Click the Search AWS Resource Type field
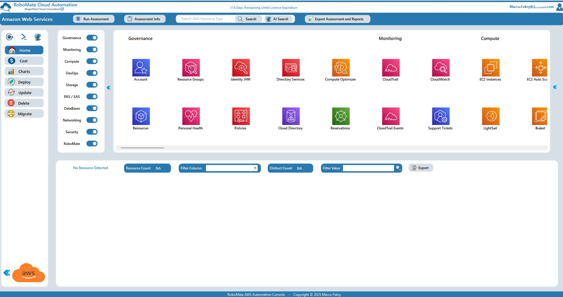This screenshot has width=563, height=297. [x=205, y=19]
